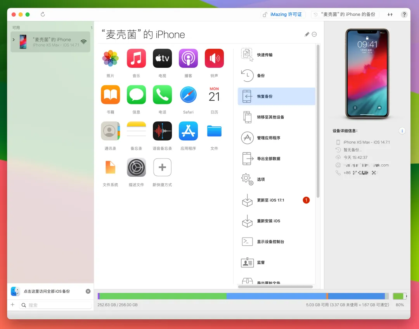Open the 通讯录 Contacts icon
Screen dimensions: 419x329
point(110,131)
